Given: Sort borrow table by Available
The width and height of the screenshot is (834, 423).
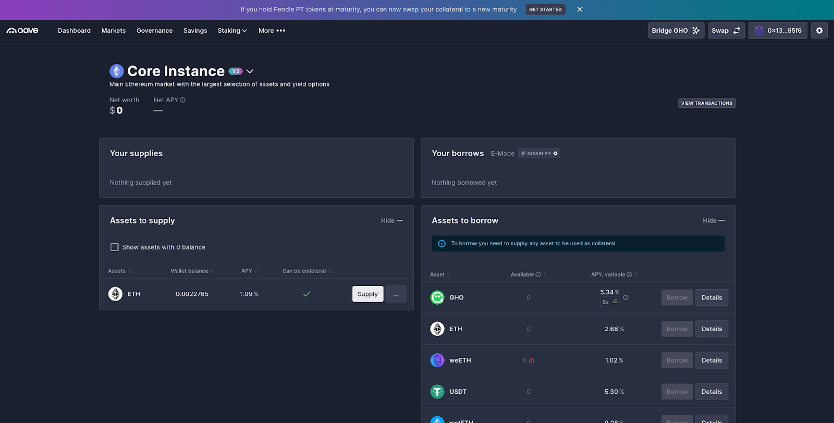Looking at the screenshot, I should click(529, 275).
